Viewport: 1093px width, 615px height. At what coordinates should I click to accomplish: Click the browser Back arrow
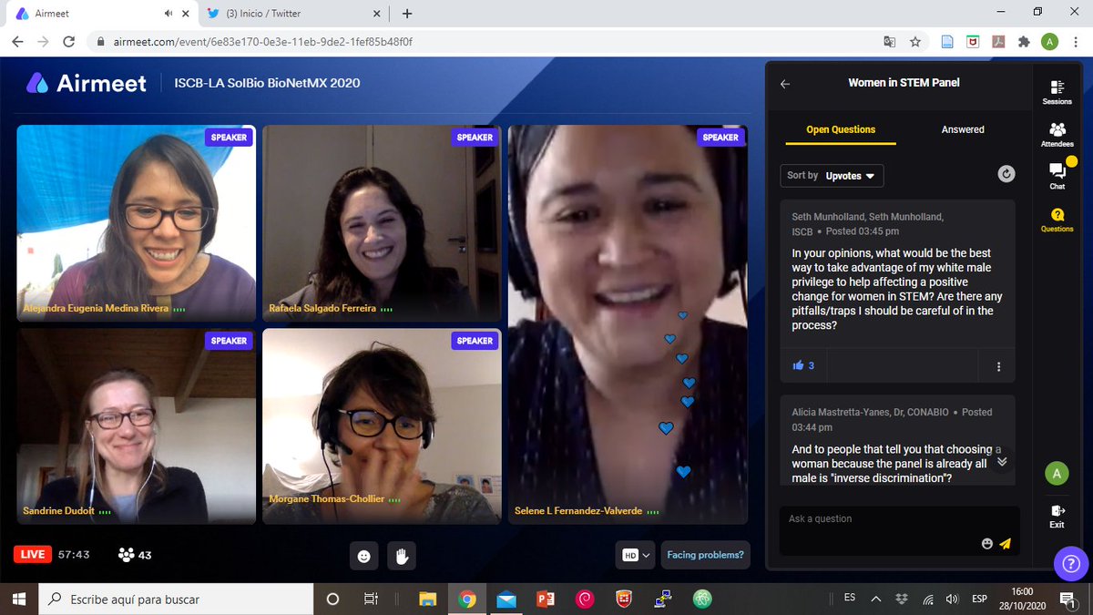point(17,42)
